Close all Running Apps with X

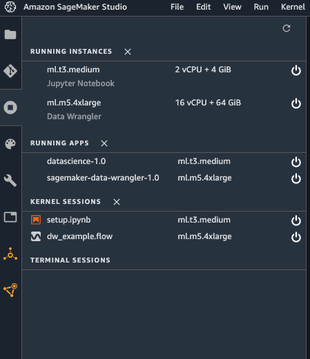pyautogui.click(x=104, y=143)
